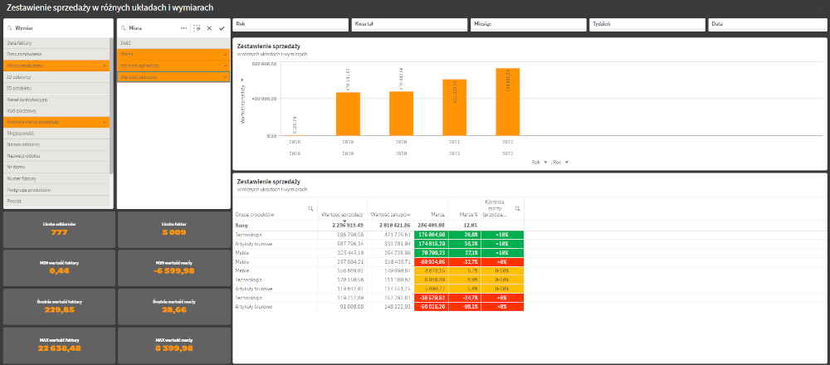The width and height of the screenshot is (830, 365).
Task: Click the Średnia wartość faktury 229,85 tile
Action: coord(59,307)
